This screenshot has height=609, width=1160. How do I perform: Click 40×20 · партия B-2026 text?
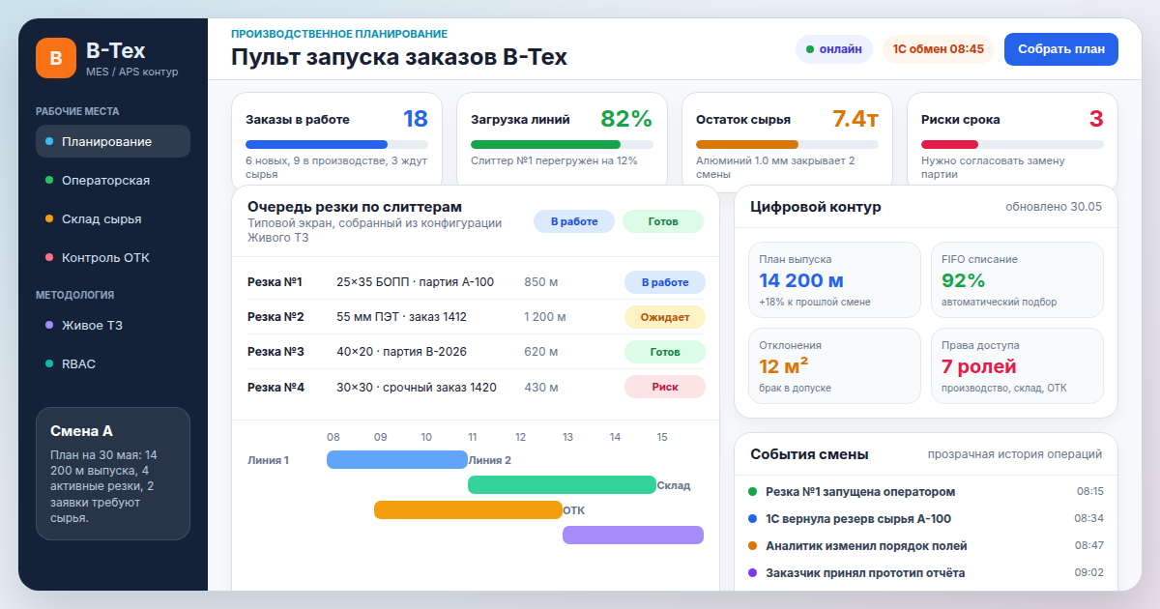point(401,352)
